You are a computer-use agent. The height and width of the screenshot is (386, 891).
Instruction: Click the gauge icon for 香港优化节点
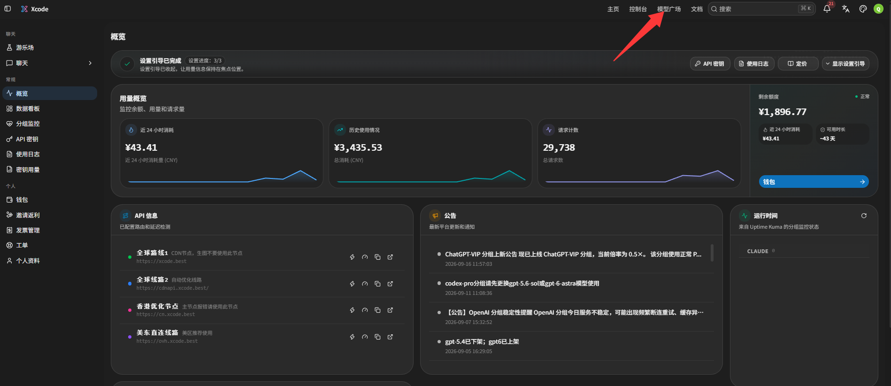[x=365, y=310]
